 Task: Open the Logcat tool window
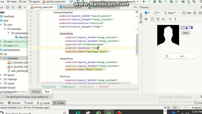(x=43, y=103)
